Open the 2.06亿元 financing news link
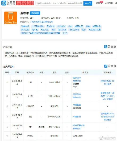Viewport: 117px width, 141px height. coord(107,83)
